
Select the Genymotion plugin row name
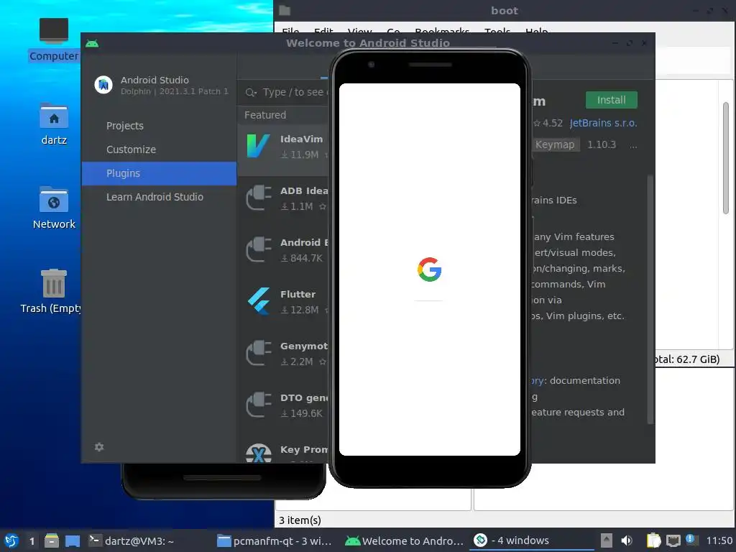[304, 346]
